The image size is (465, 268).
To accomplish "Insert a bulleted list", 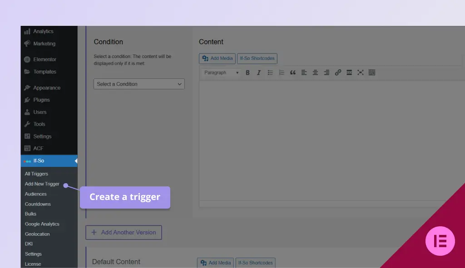I will [x=270, y=73].
